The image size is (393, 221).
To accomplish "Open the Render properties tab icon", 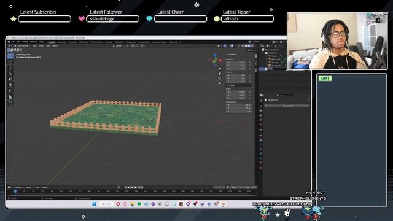I will tap(260, 106).
